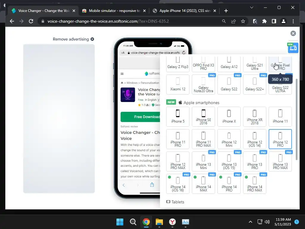Viewport: 305px width, 229px height.
Task: Switch to Apple iPhone 14 browser tab
Action: 184,11
